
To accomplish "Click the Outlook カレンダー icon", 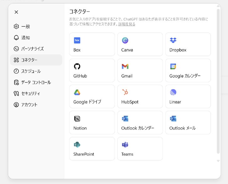I will pyautogui.click(x=125, y=119).
